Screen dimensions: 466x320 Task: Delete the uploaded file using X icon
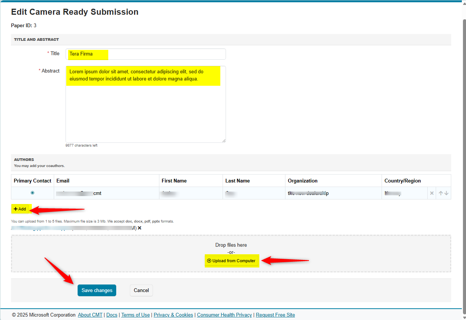(140, 228)
